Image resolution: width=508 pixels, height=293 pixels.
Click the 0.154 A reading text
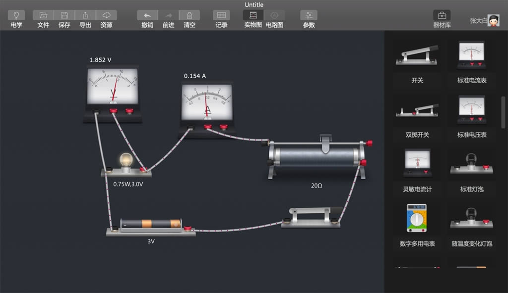pyautogui.click(x=194, y=76)
